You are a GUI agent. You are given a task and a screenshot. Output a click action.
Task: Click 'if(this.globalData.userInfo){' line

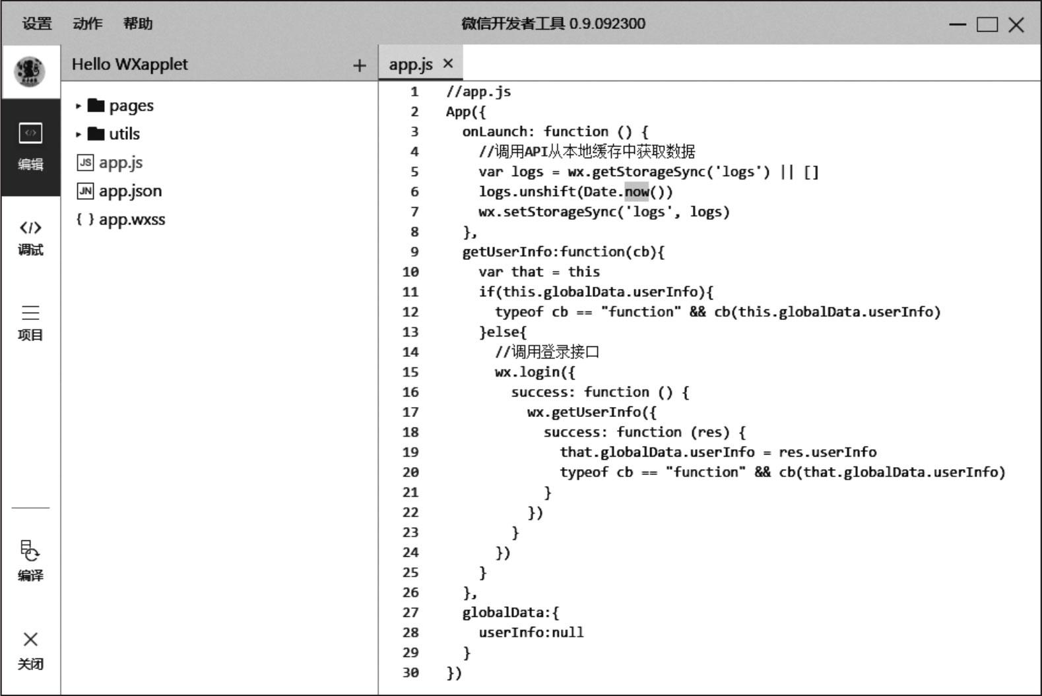click(x=596, y=292)
